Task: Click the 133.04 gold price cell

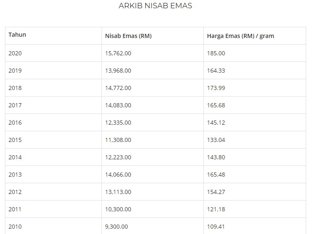Action: [x=216, y=140]
